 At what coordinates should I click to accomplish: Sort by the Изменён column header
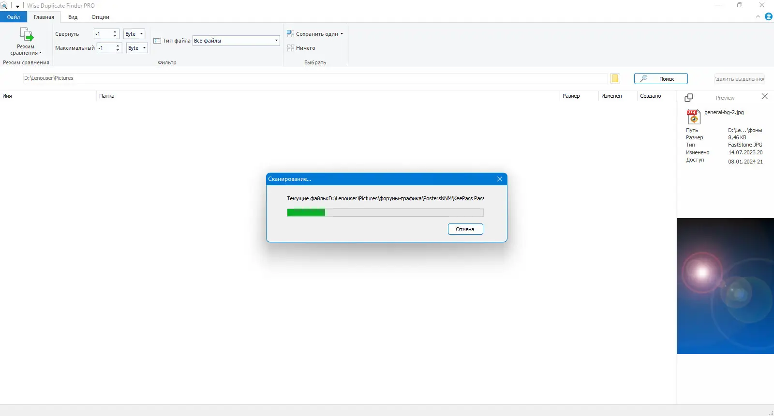pyautogui.click(x=618, y=96)
